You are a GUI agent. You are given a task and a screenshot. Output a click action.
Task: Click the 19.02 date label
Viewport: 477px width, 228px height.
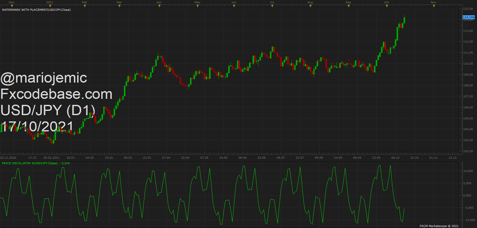[x=109, y=158]
